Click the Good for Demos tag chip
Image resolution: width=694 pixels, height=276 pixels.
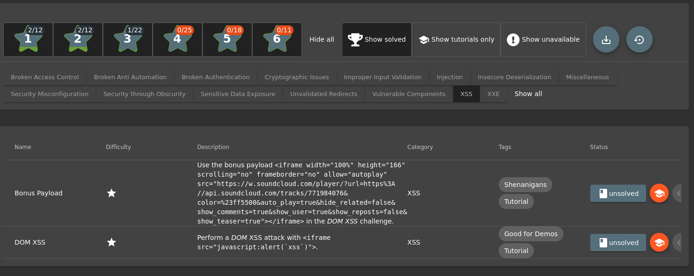531,234
